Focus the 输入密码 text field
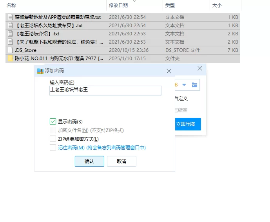The width and height of the screenshot is (270, 222). (105, 90)
